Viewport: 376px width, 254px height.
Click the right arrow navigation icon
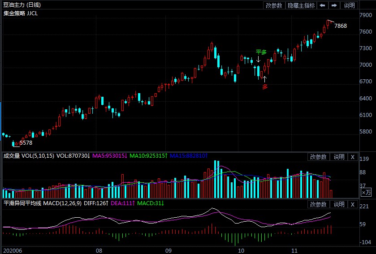334,5
